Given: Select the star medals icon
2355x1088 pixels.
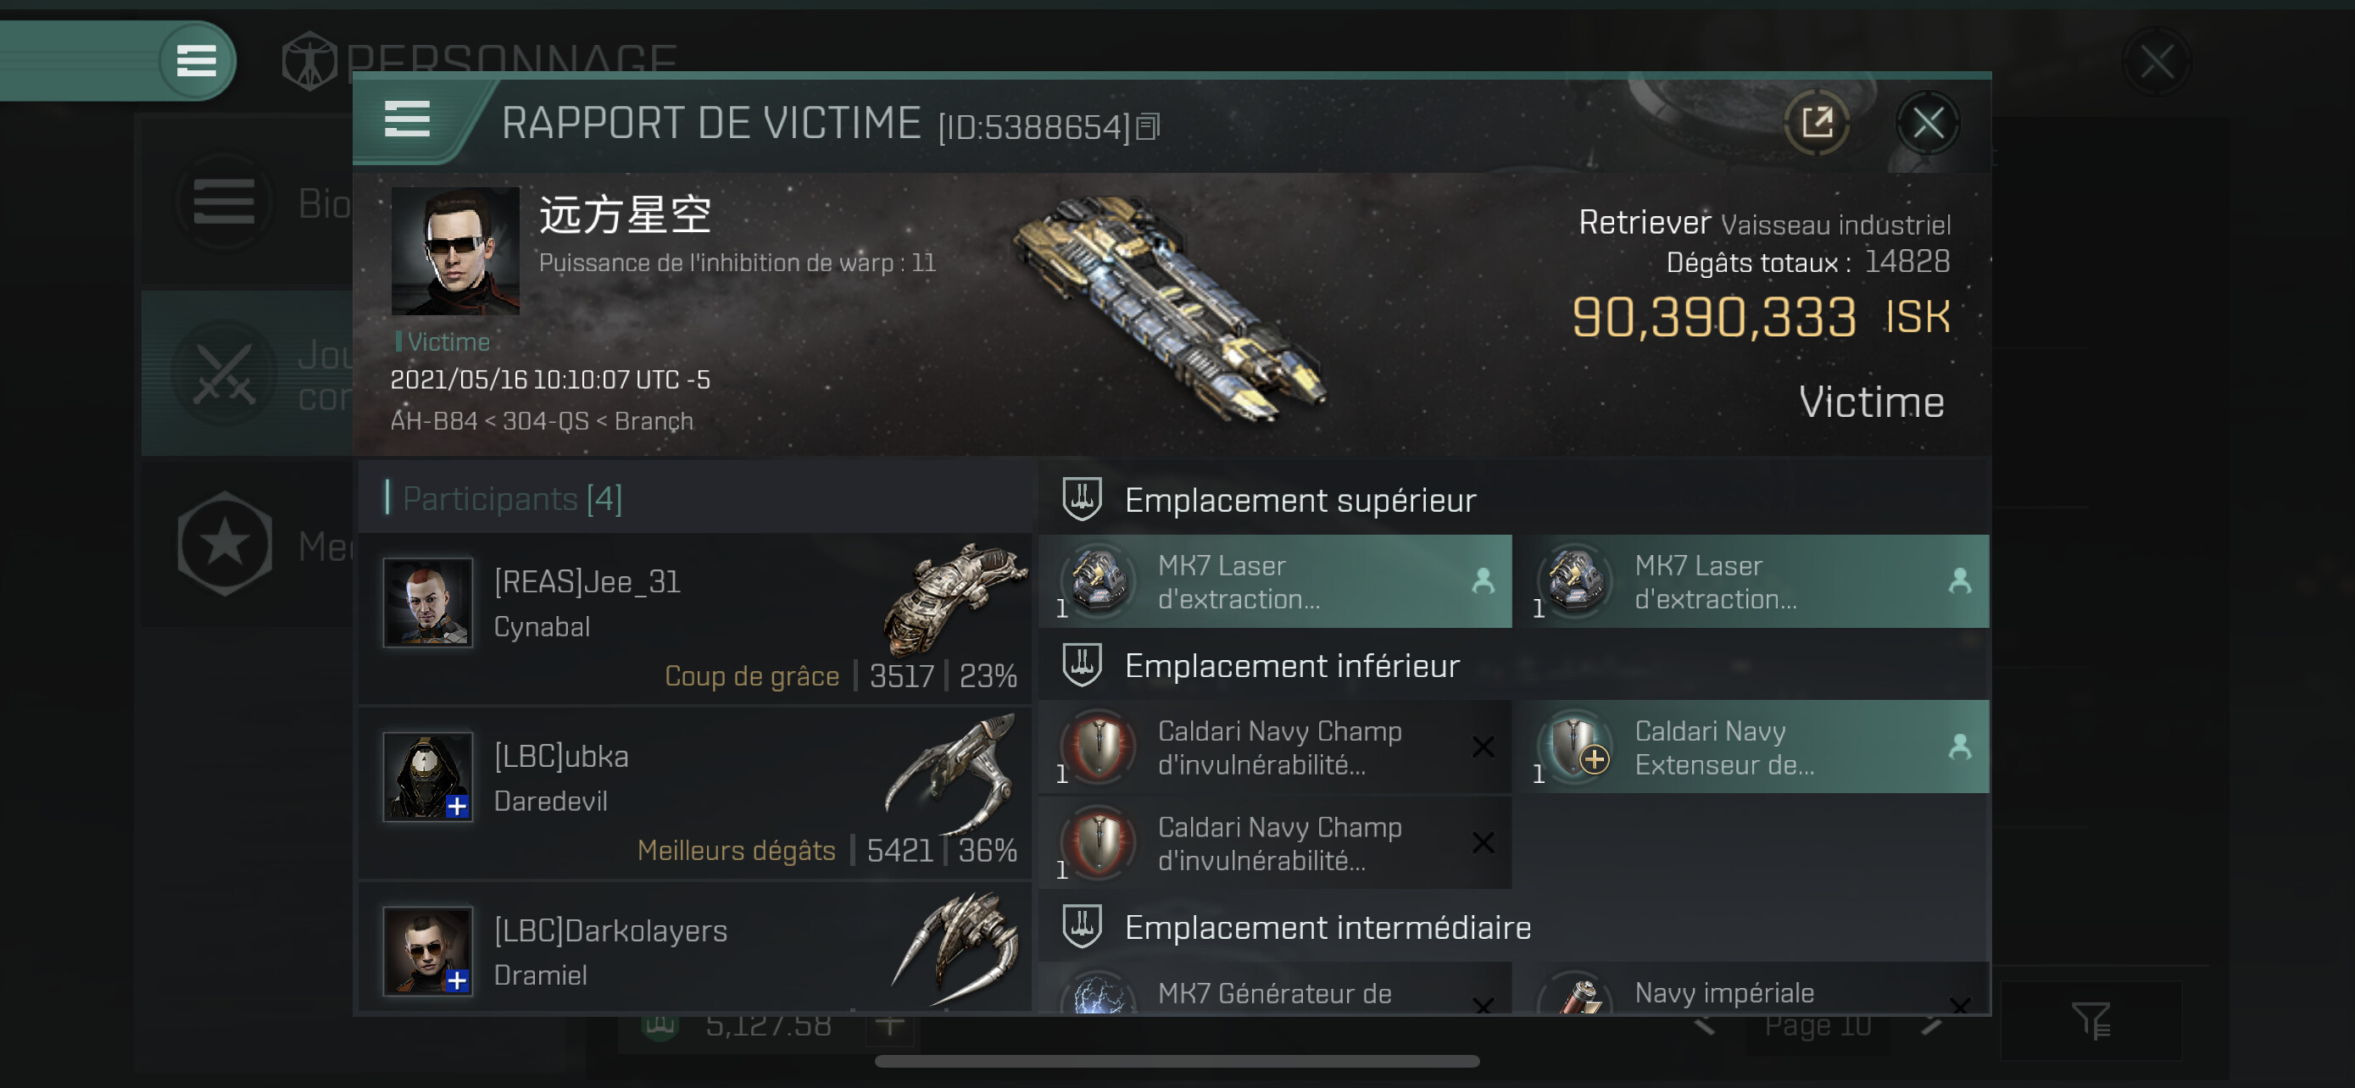Looking at the screenshot, I should coord(224,545).
